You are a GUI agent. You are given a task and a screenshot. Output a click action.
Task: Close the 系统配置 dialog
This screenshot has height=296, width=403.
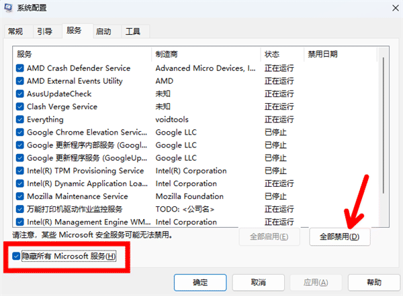click(396, 8)
